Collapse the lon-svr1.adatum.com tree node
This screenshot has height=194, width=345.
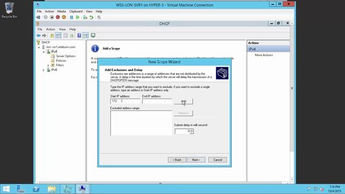click(39, 47)
